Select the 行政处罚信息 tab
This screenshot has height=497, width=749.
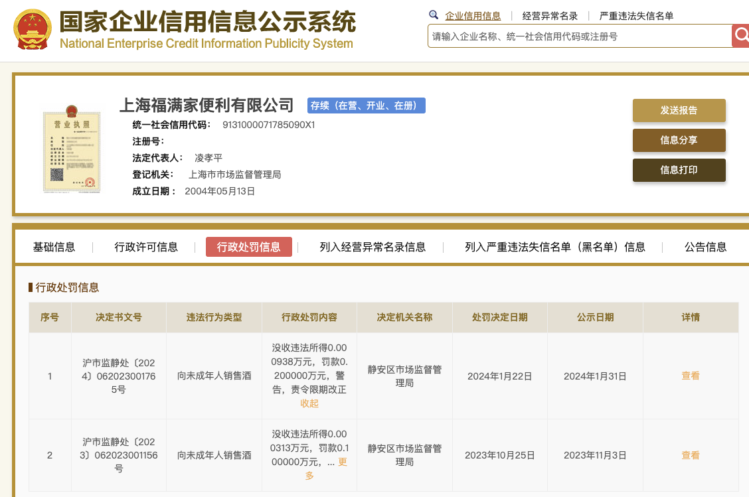[x=248, y=247]
